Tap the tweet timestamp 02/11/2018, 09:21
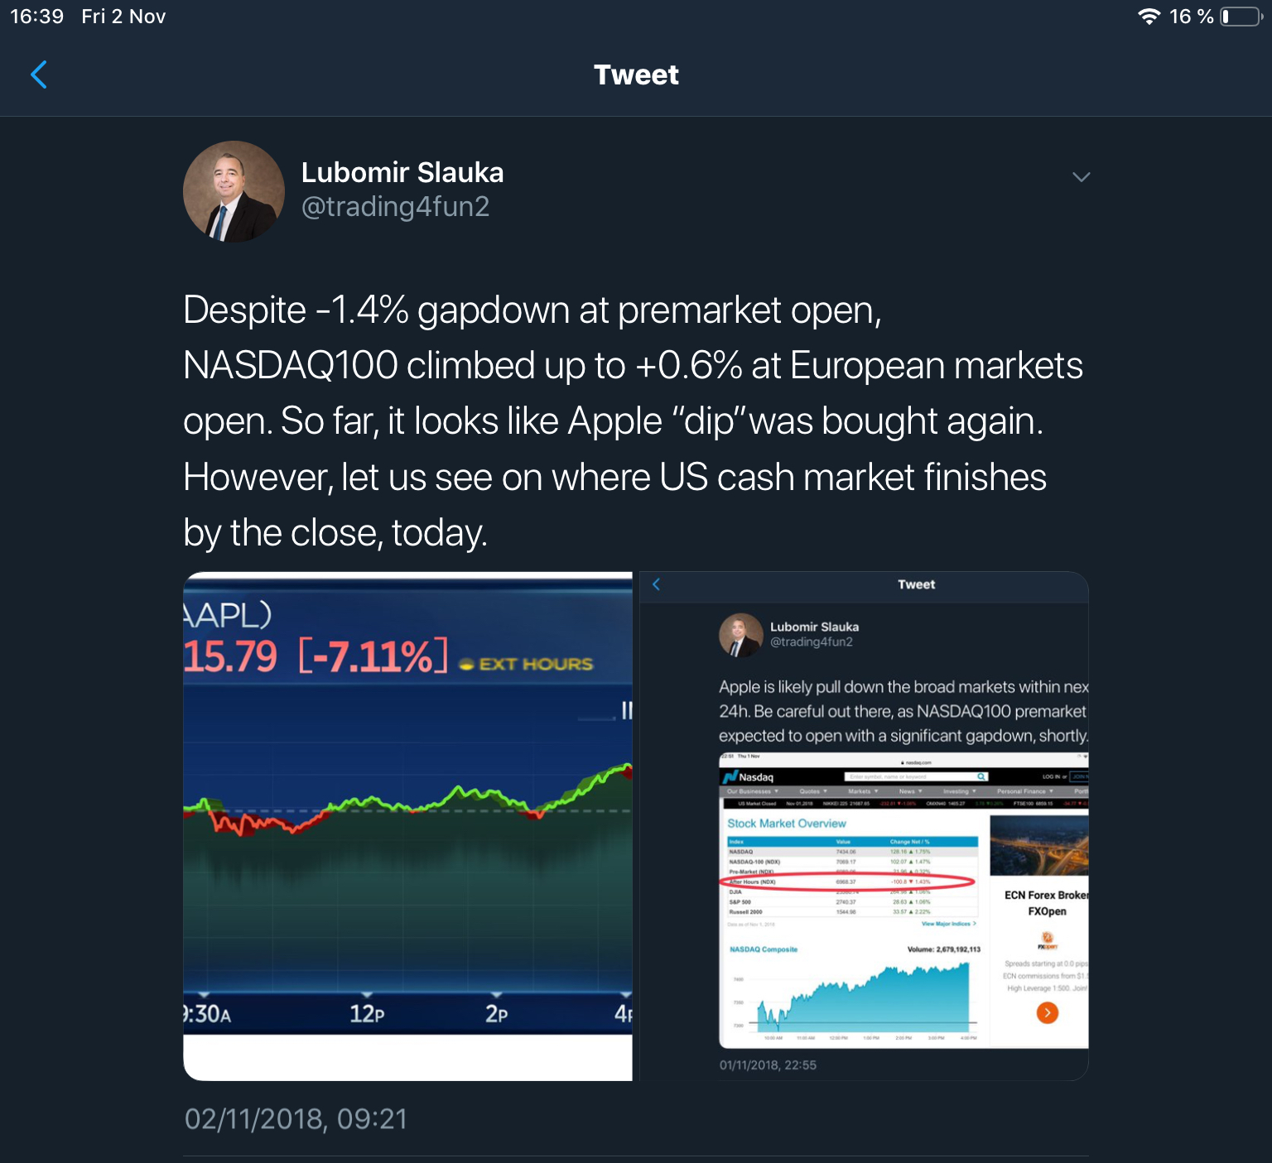This screenshot has width=1272, height=1163. pyautogui.click(x=296, y=1119)
